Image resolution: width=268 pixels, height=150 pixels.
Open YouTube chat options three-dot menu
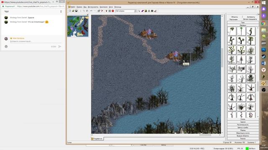[x=61, y=12]
